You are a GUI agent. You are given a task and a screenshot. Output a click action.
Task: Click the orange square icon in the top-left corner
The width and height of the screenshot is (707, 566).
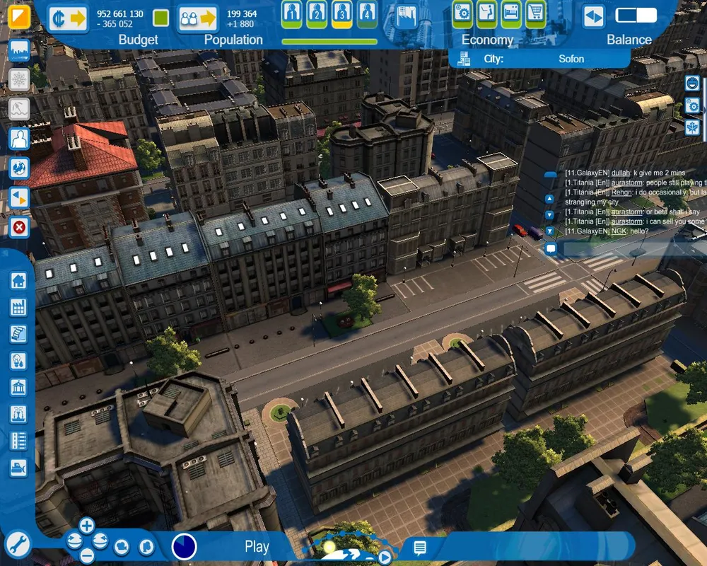19,16
